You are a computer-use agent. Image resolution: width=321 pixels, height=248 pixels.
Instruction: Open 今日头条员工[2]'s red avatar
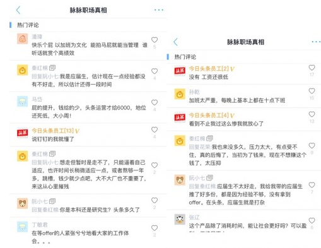[180, 71]
